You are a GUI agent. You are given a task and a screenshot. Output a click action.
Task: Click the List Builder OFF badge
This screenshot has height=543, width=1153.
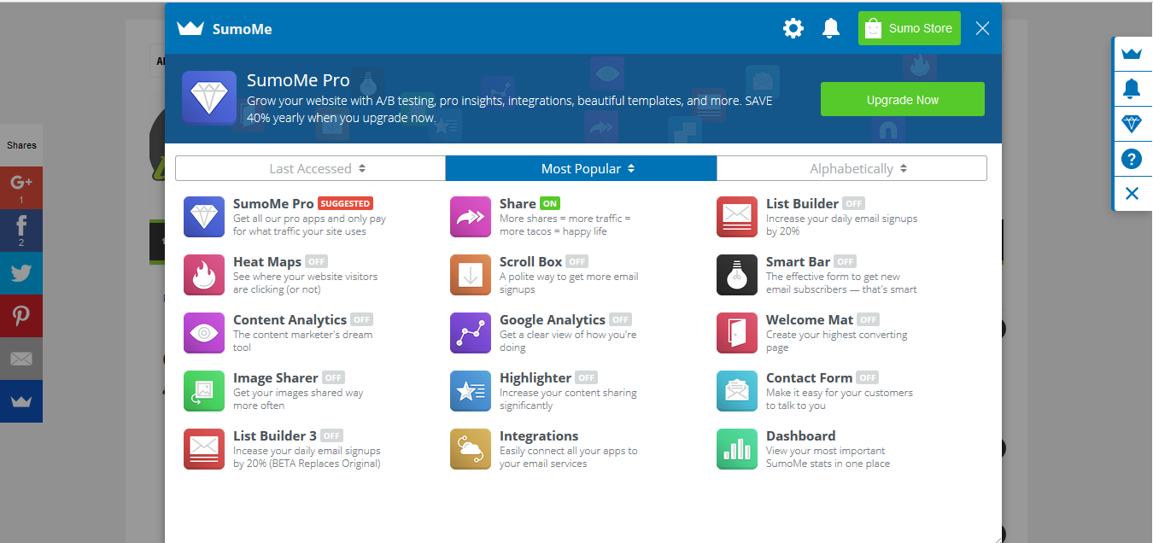(x=853, y=203)
